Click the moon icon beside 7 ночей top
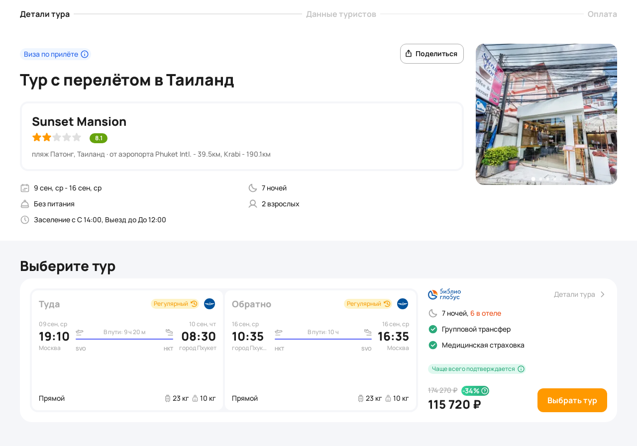 point(253,188)
